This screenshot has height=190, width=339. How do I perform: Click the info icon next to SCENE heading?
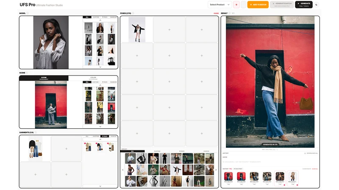pyautogui.click(x=27, y=73)
